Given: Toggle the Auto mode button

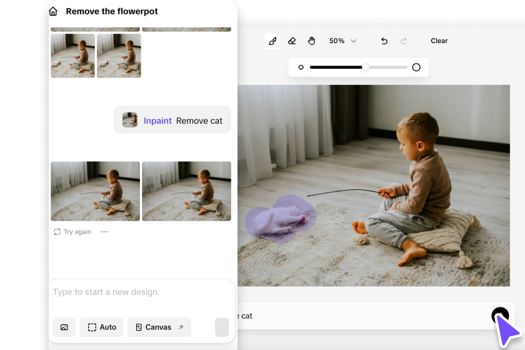Looking at the screenshot, I should [101, 327].
